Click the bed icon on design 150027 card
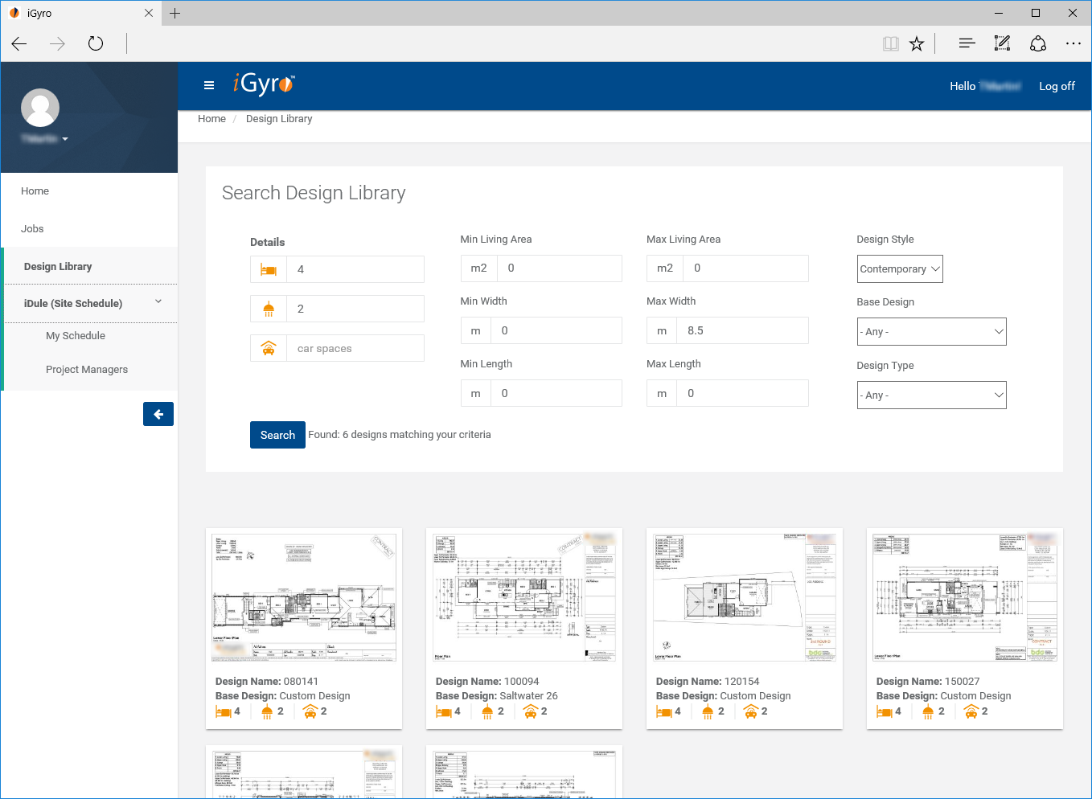1092x799 pixels. pyautogui.click(x=884, y=711)
